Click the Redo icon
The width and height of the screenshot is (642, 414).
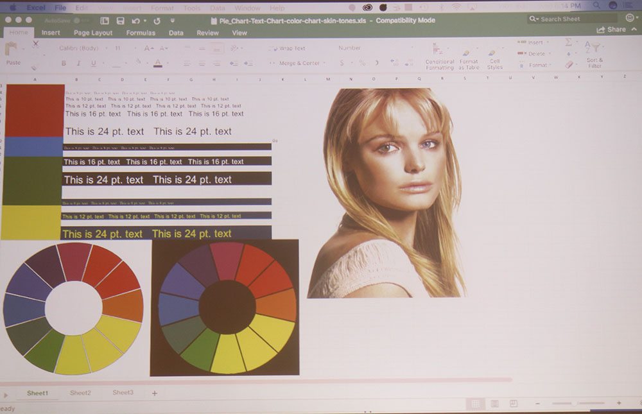[157, 21]
